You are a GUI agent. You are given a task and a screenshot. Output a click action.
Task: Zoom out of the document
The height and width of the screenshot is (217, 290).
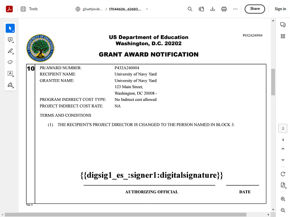(283, 210)
